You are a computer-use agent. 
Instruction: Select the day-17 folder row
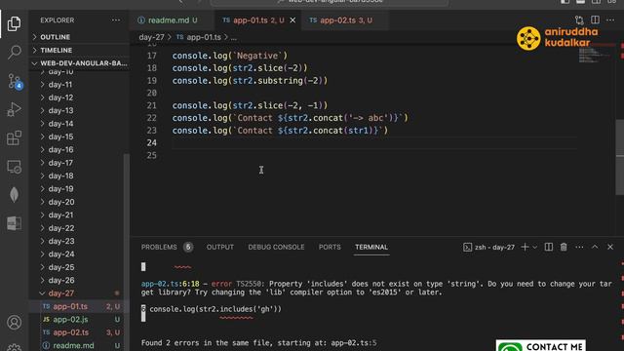pyautogui.click(x=79, y=163)
